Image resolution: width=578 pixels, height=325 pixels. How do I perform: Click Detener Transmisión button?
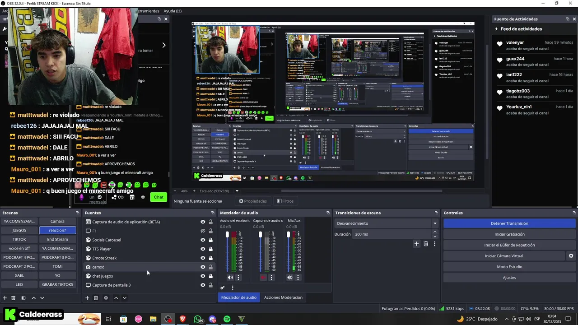509,223
